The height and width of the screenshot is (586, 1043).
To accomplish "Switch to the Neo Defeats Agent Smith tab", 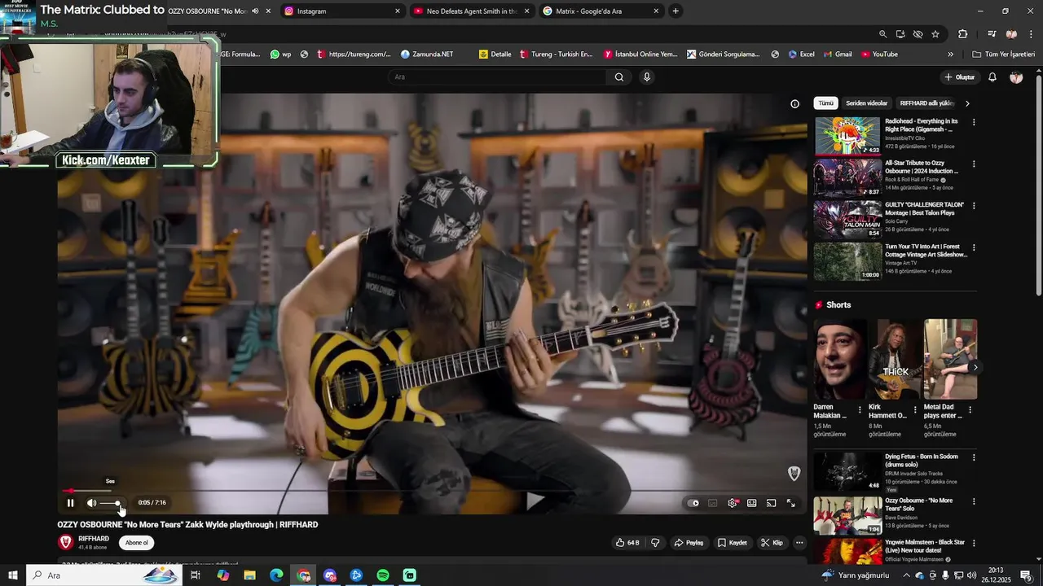I will [472, 11].
